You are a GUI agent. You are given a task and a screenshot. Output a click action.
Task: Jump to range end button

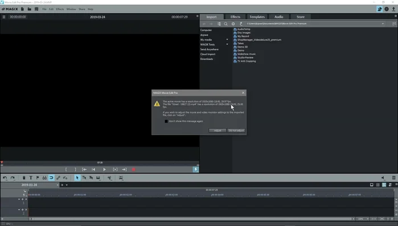[124, 170]
